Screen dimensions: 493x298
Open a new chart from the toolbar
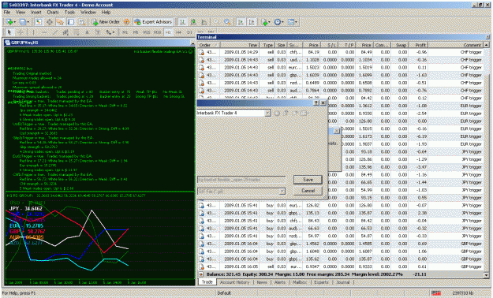pos(9,22)
